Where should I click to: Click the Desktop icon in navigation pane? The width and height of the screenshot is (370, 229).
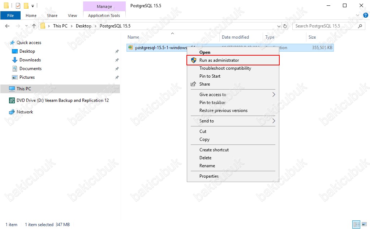[14, 51]
